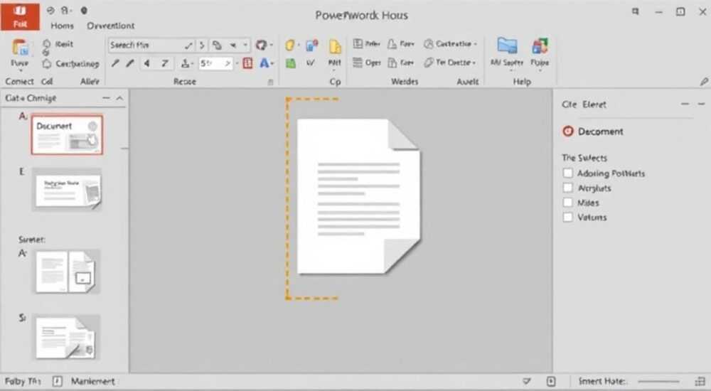
Task: Click the lower document Fam icon
Action: tap(401, 63)
